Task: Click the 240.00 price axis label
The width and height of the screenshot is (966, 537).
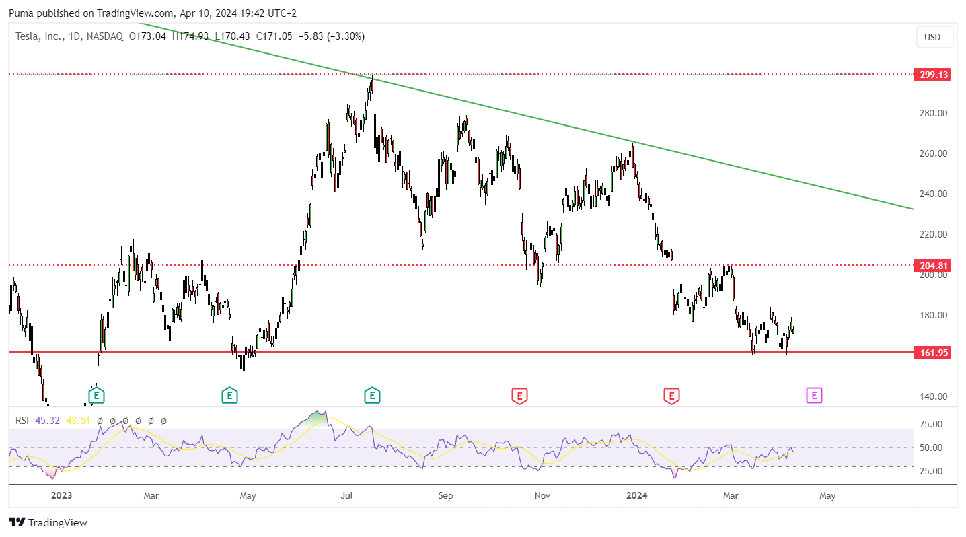Action: point(934,194)
